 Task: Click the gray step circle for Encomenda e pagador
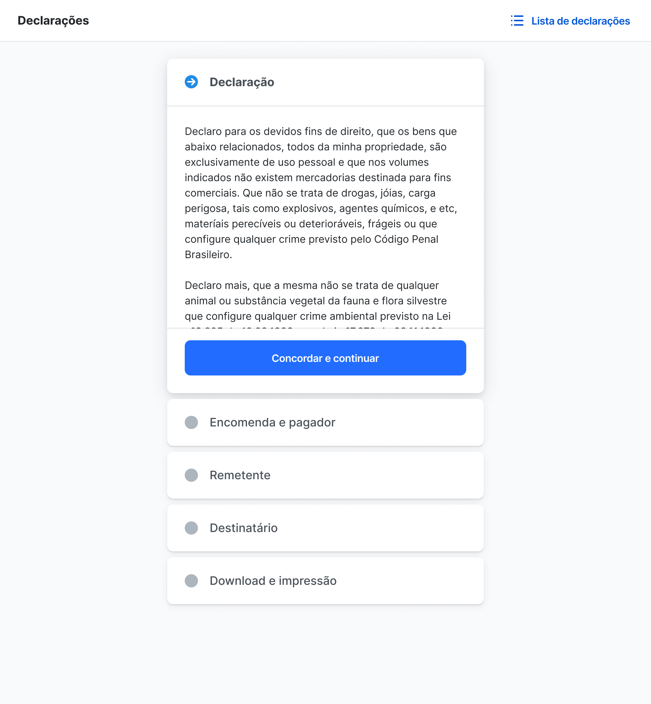pos(191,422)
